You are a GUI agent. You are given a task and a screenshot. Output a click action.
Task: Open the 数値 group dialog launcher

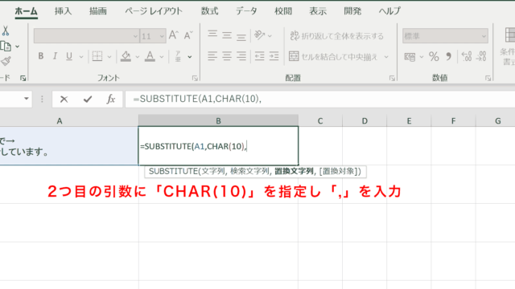tap(488, 78)
